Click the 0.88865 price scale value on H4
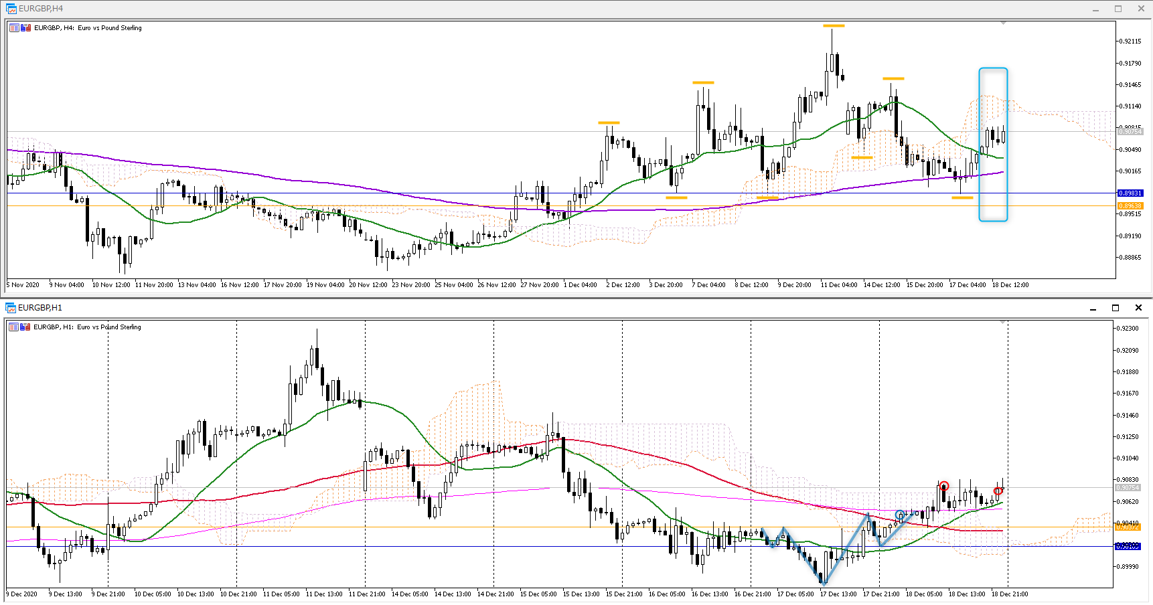 click(x=1130, y=258)
